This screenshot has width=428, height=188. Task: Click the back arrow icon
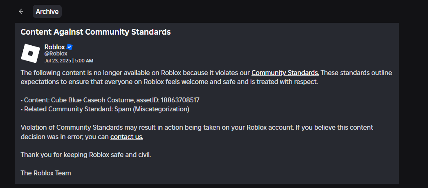[x=21, y=11]
